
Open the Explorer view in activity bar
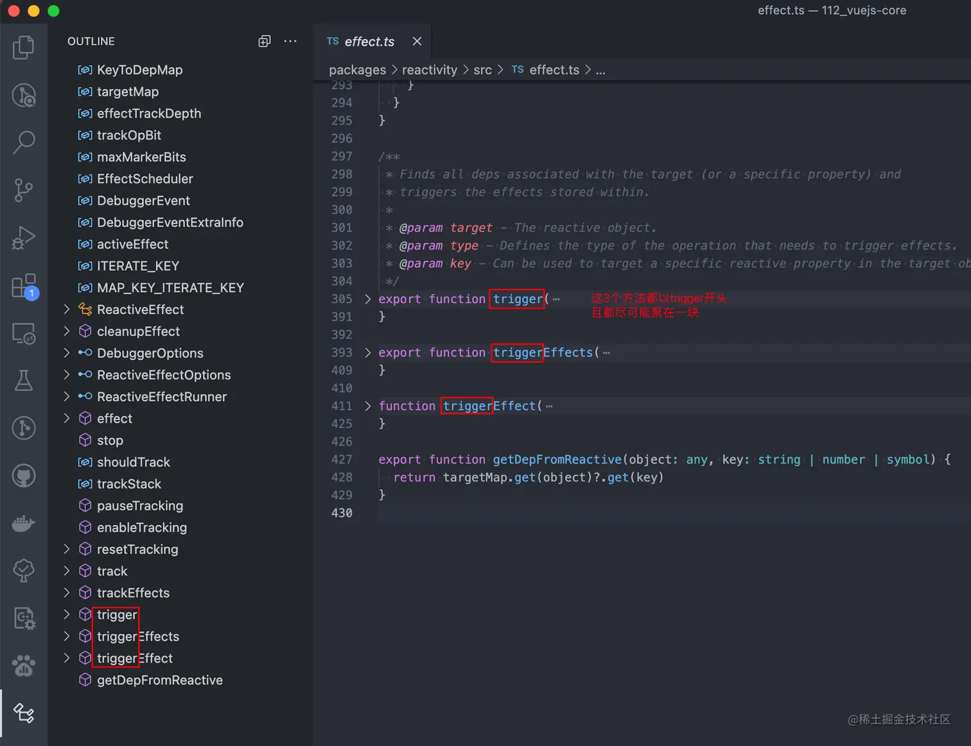click(x=24, y=48)
